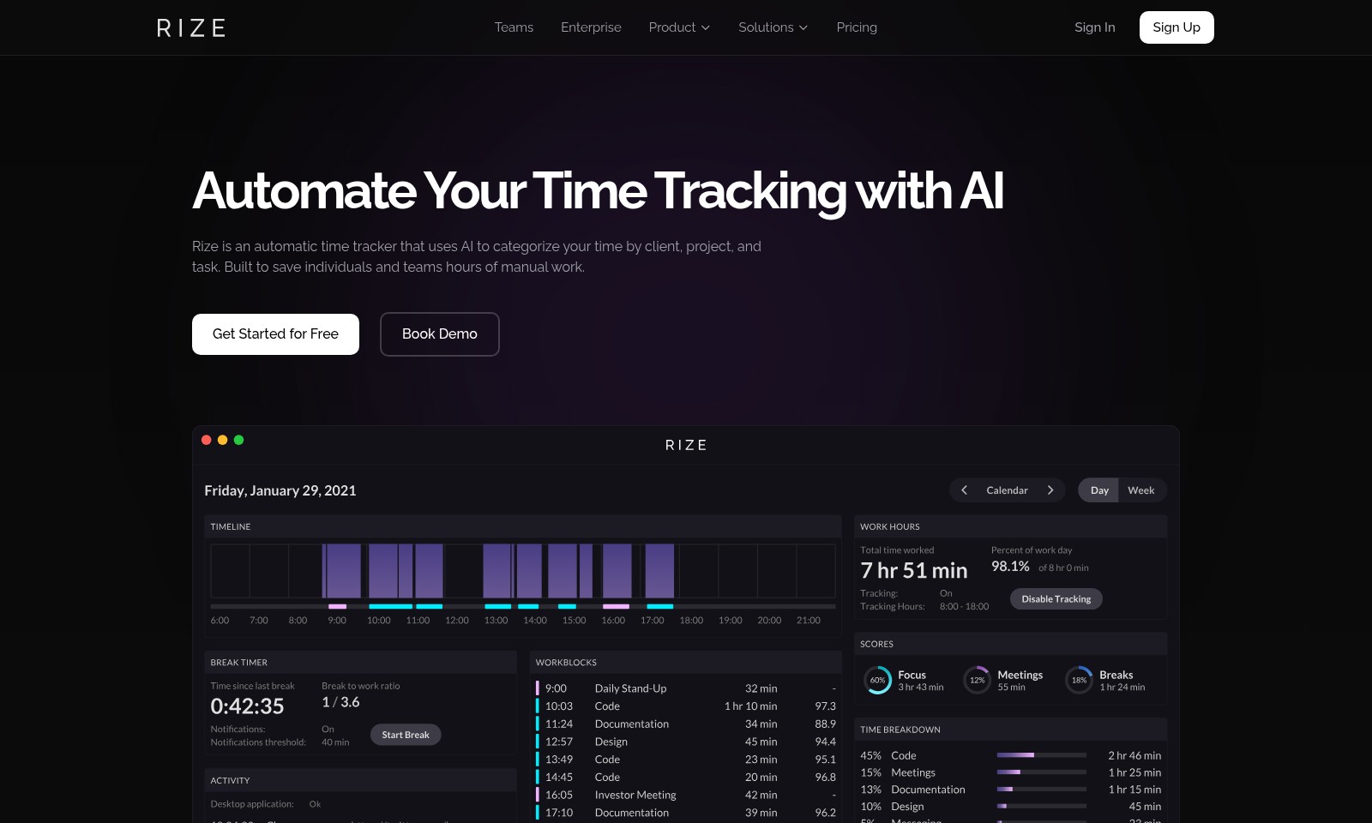1372x823 pixels.
Task: Click the timeline block at 16:00
Action: click(617, 571)
